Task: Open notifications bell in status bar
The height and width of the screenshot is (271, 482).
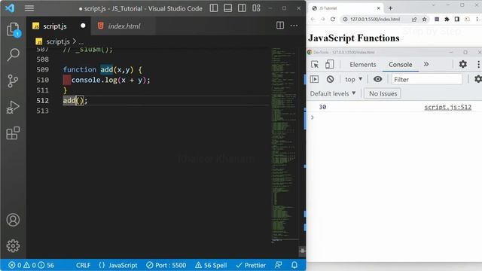Action: 294,265
